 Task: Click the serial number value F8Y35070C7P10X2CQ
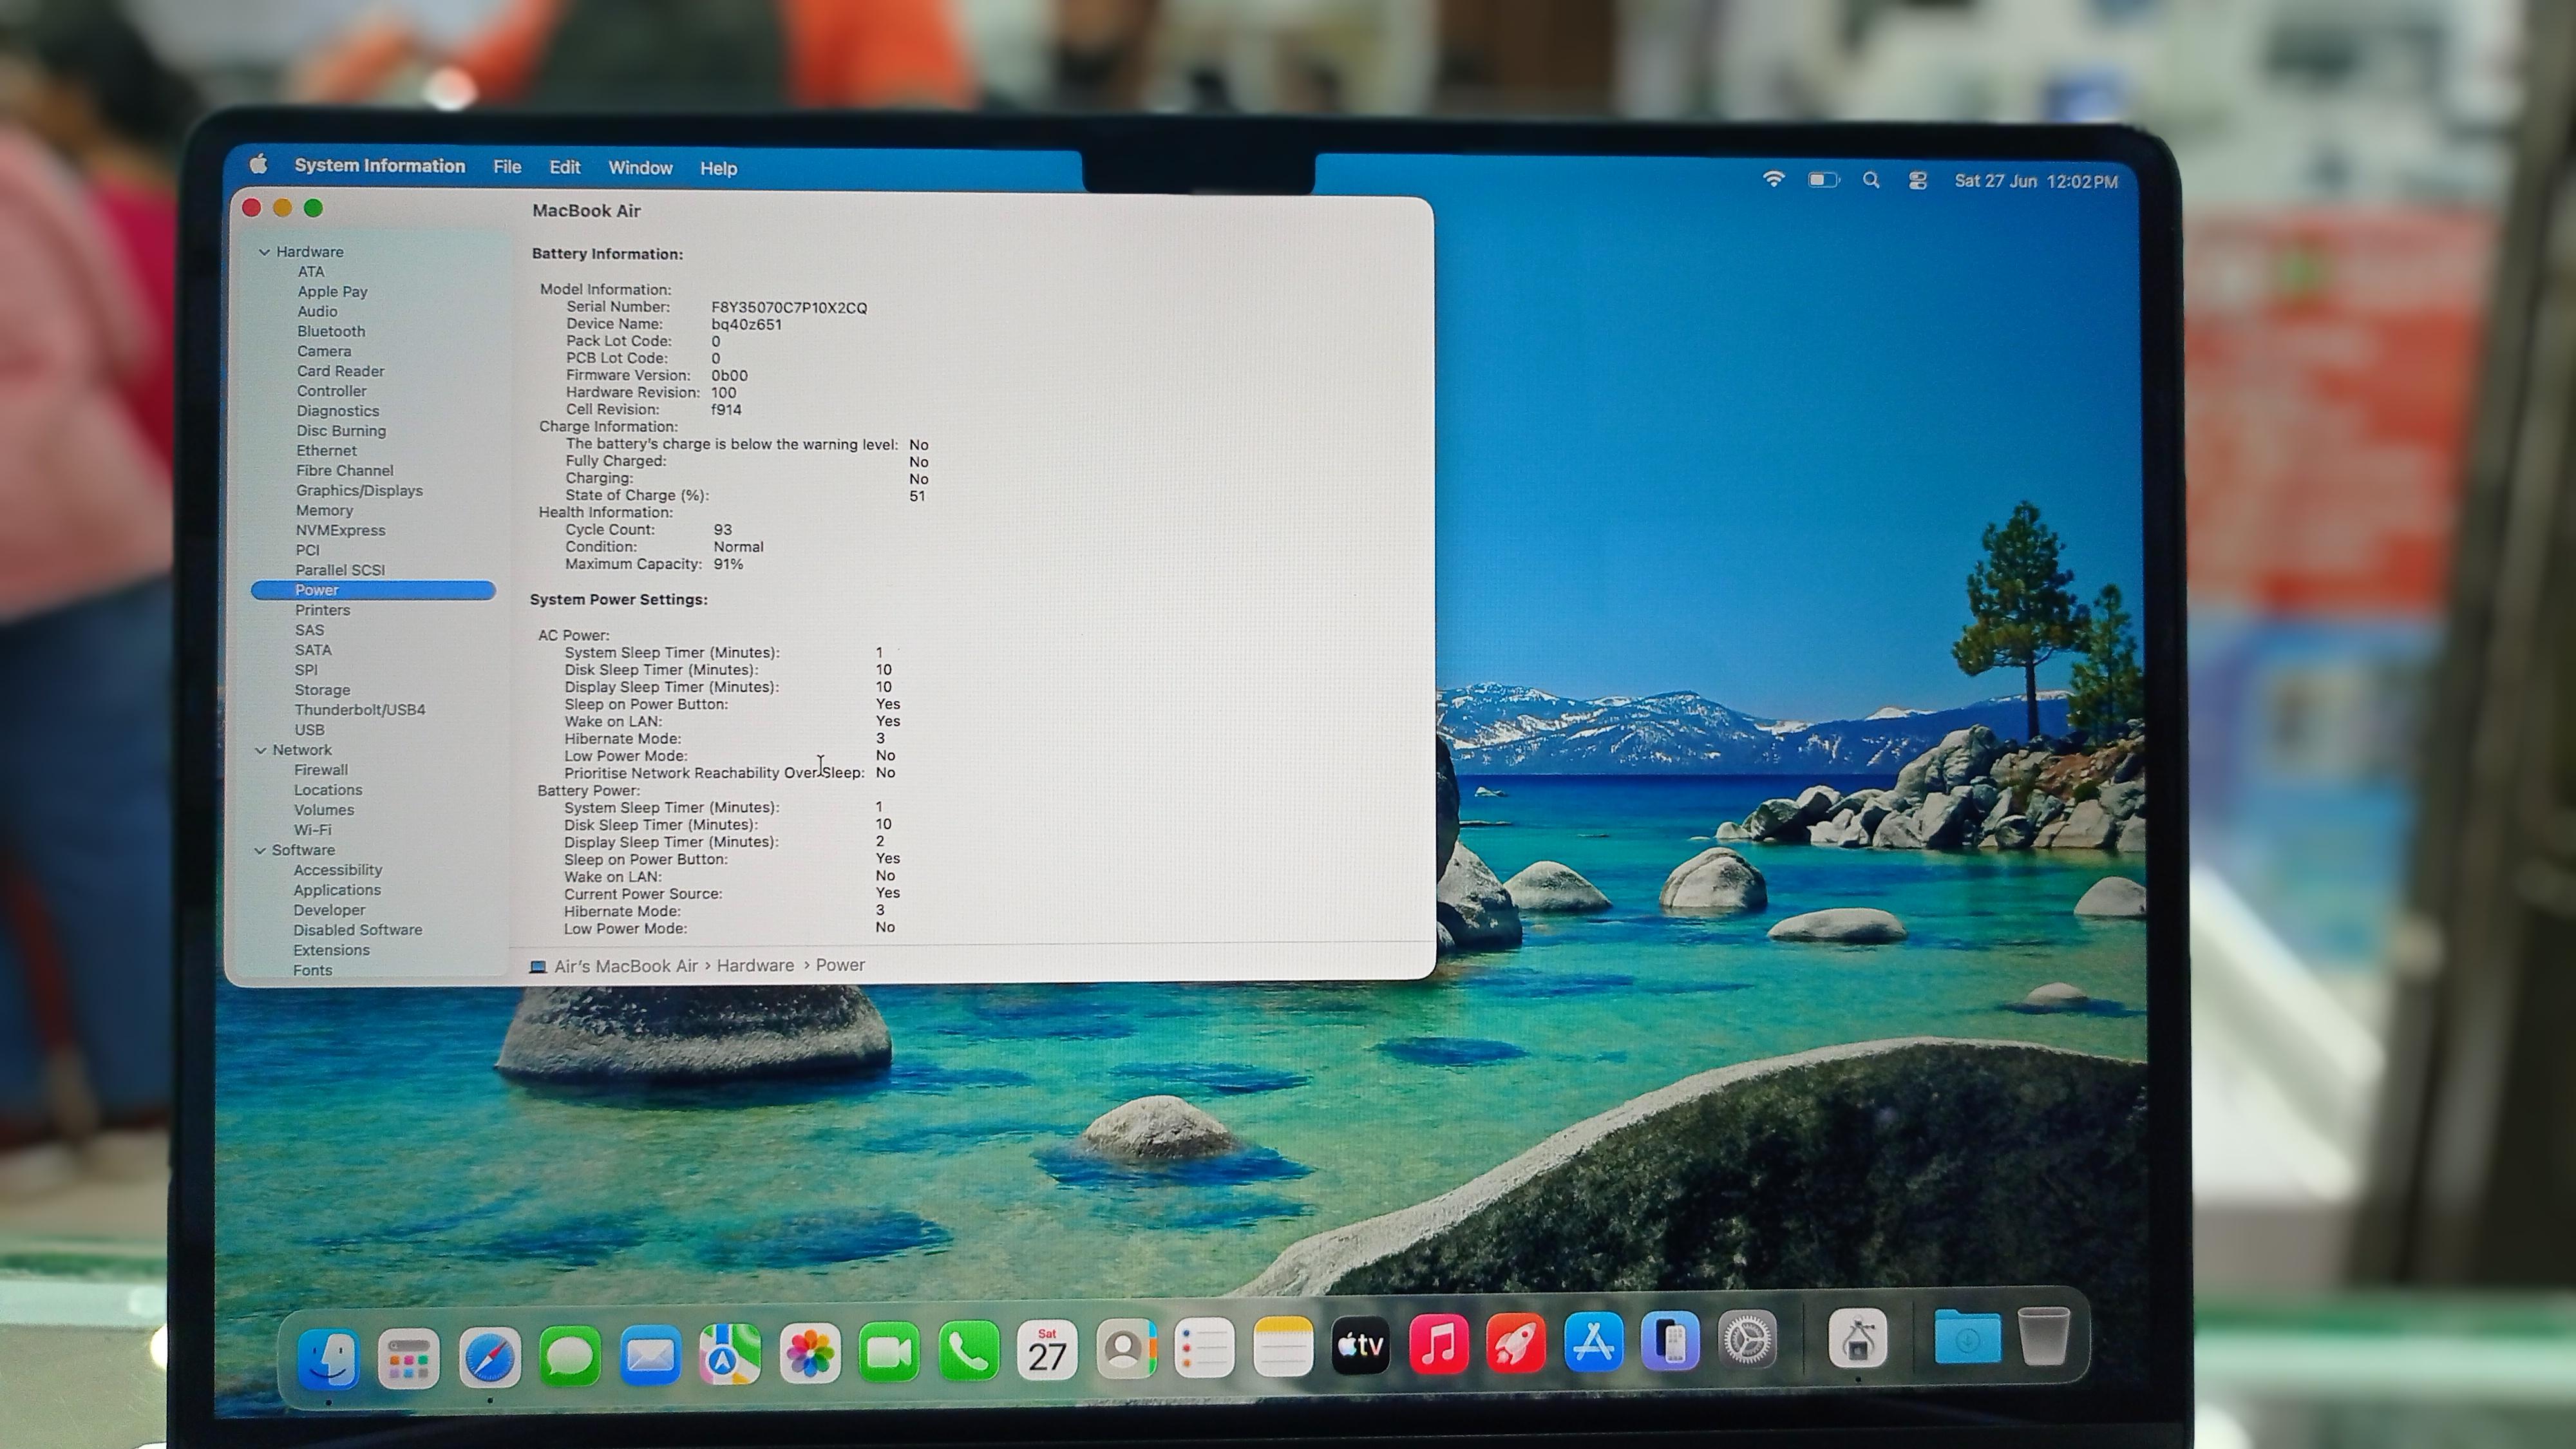pos(789,308)
